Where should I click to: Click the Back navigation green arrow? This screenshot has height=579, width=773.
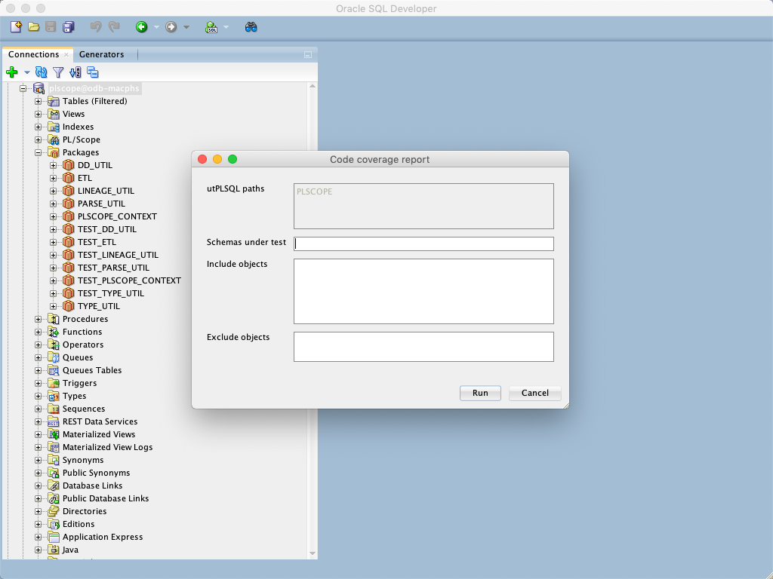click(x=142, y=26)
